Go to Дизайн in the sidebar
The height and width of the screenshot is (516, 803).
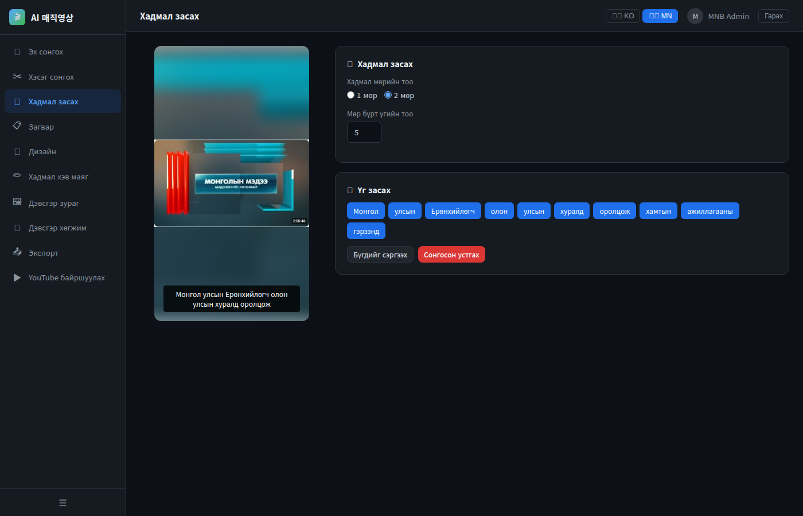pyautogui.click(x=63, y=151)
